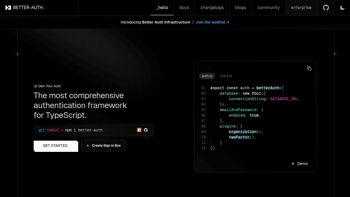The width and height of the screenshot is (350, 197).
Task: Select the changelogs navigation item
Action: click(212, 7)
